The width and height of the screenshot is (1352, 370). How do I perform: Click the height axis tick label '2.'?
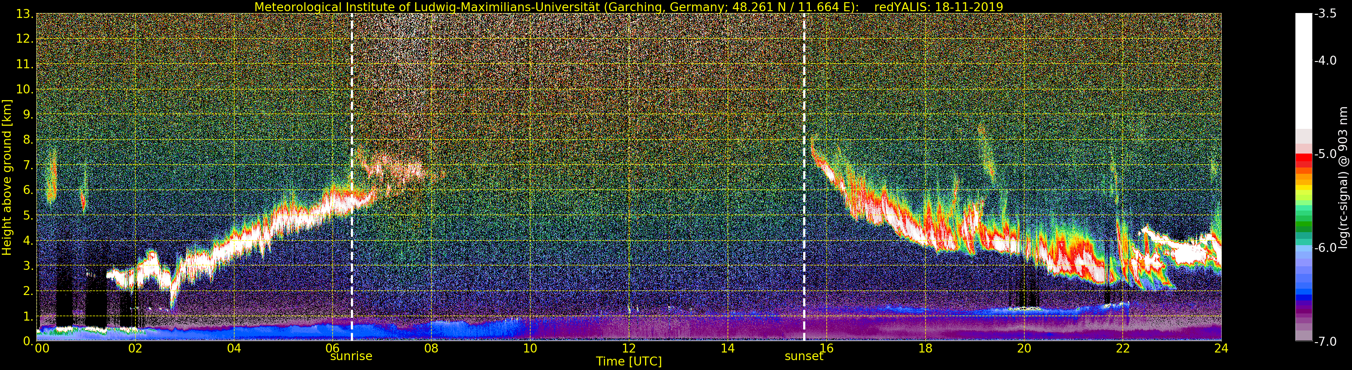click(28, 291)
